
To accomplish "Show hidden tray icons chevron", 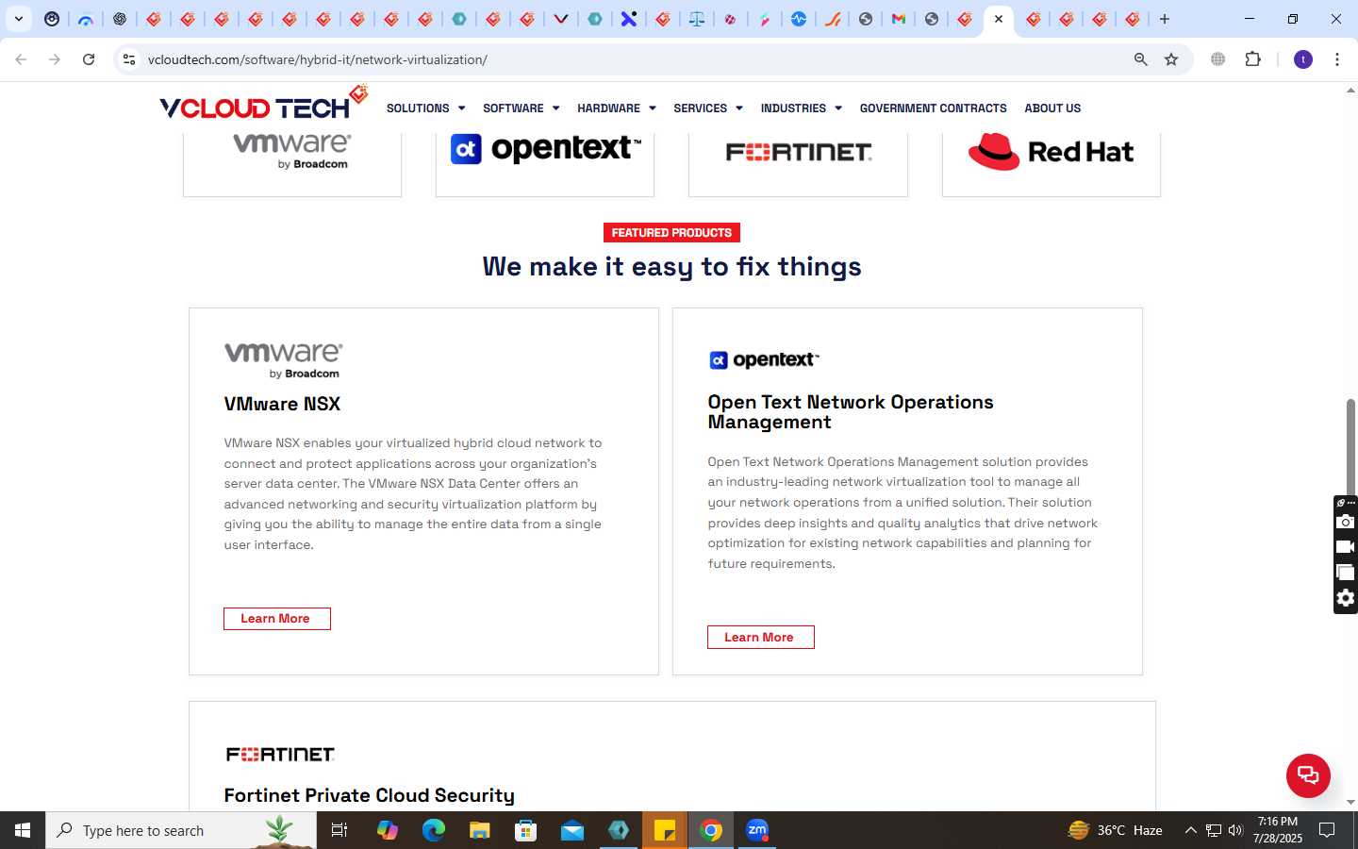I will tap(1190, 830).
